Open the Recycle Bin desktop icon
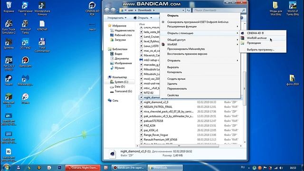The height and width of the screenshot is (171, 304). tap(9, 7)
